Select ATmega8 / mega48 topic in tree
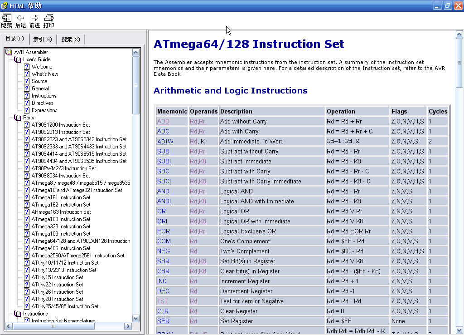 pos(81,183)
